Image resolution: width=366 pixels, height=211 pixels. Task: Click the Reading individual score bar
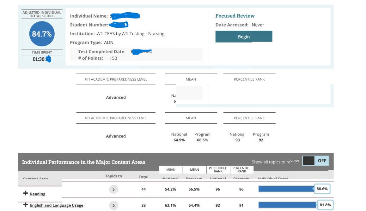click(x=286, y=189)
